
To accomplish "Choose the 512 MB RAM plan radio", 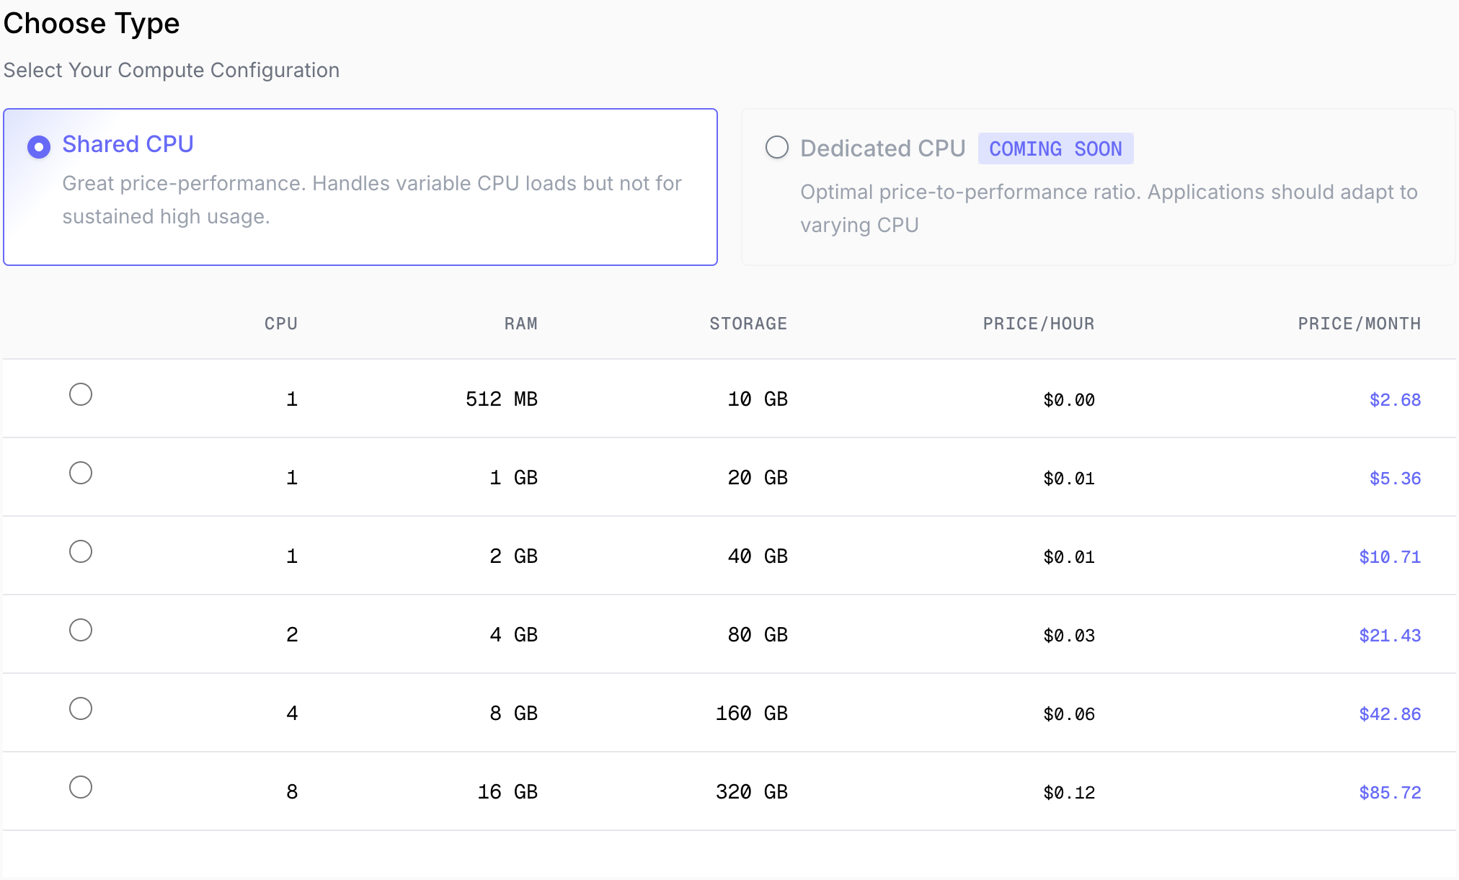I will pyautogui.click(x=81, y=394).
